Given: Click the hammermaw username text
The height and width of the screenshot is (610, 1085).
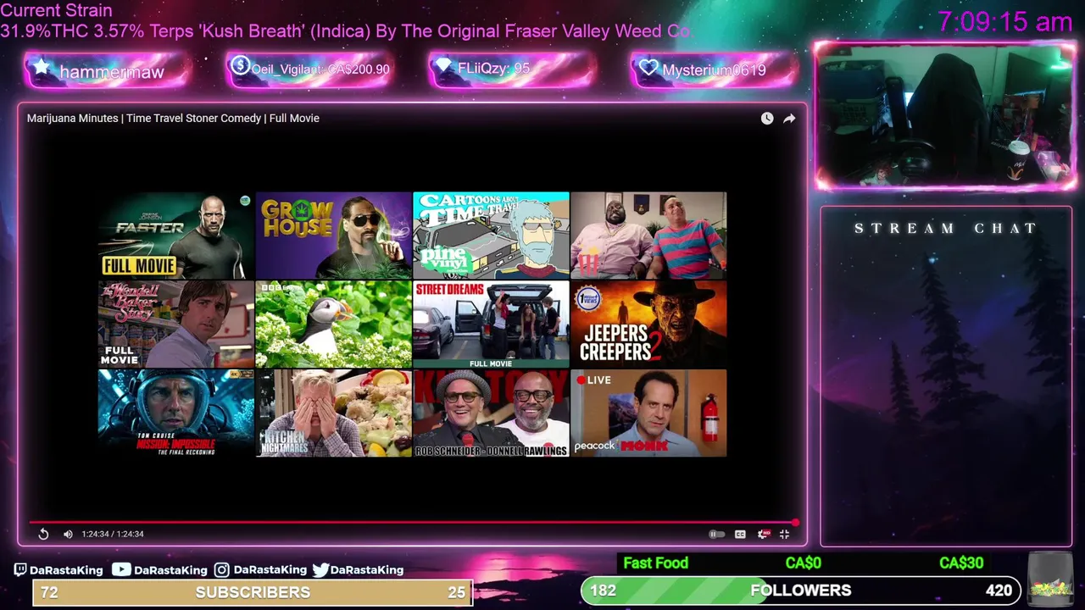Looking at the screenshot, I should (x=111, y=73).
